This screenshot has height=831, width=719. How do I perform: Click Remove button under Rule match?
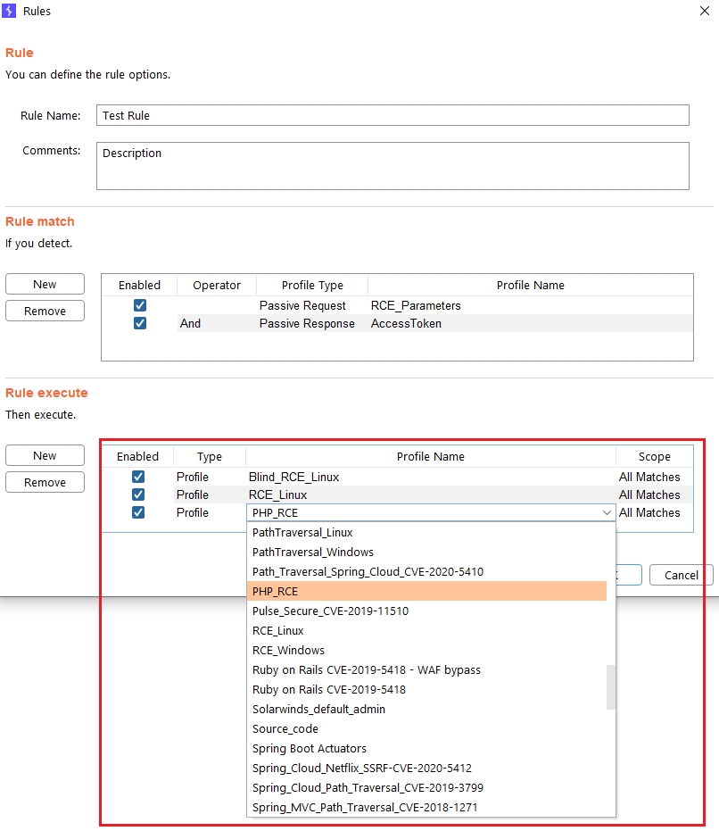tap(45, 311)
